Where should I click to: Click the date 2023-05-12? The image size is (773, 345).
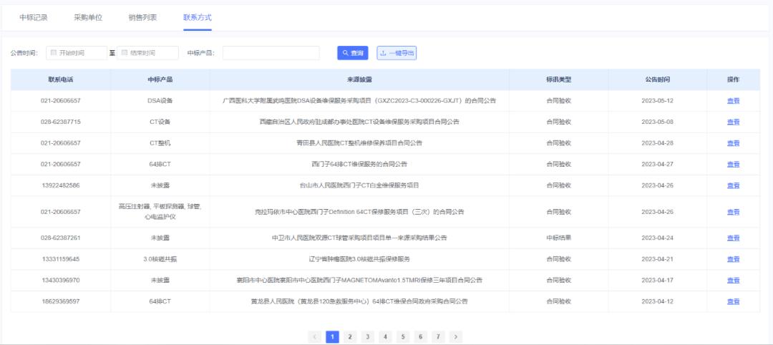coord(657,100)
